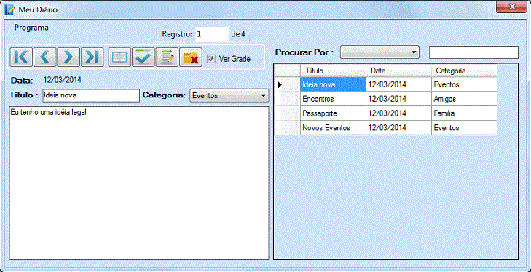Open the Categoria dropdown
Screen dimensions: 531x272
point(229,96)
